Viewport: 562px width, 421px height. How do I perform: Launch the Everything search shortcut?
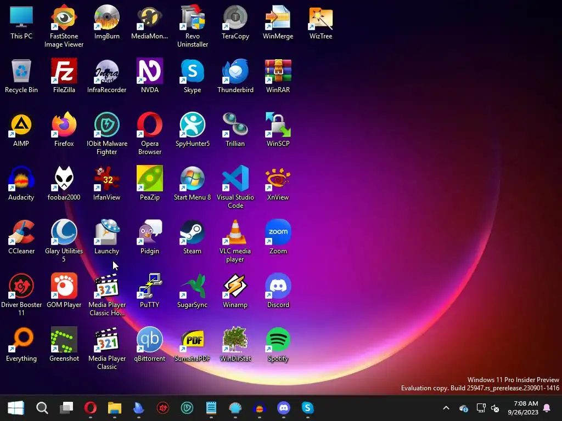click(x=21, y=344)
